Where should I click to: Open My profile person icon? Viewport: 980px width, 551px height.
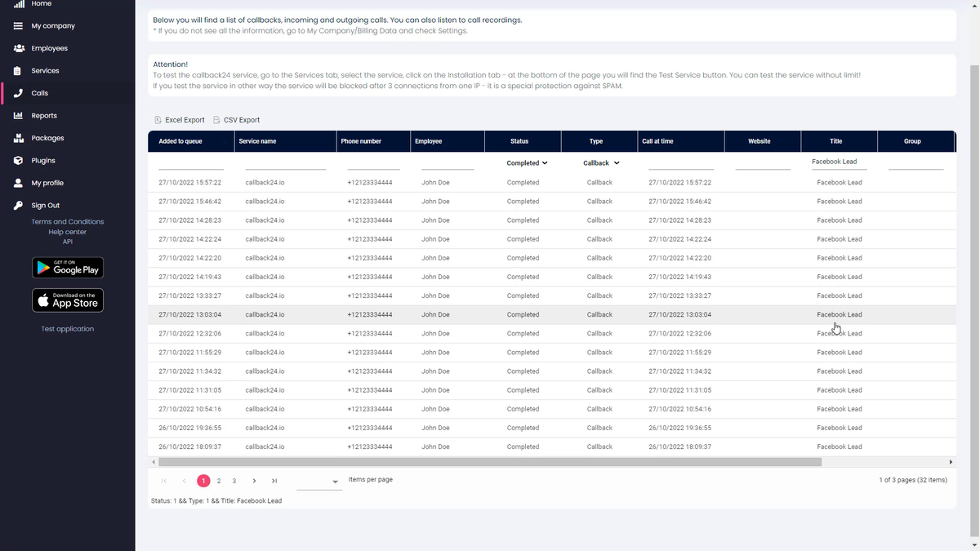[18, 183]
